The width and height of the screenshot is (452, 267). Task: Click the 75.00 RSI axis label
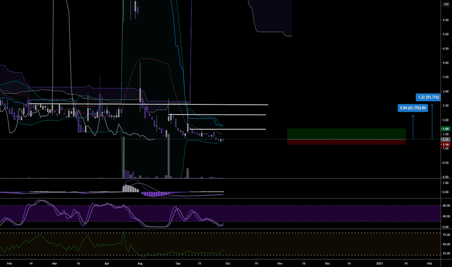[446, 235]
